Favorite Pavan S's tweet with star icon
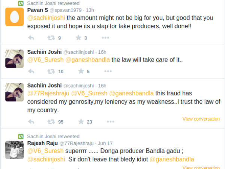Viewport: 225px width, 169px height. click(79, 38)
